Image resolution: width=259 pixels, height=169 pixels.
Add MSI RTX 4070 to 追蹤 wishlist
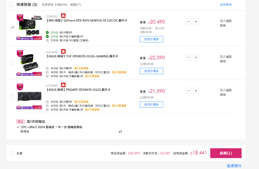point(226,21)
